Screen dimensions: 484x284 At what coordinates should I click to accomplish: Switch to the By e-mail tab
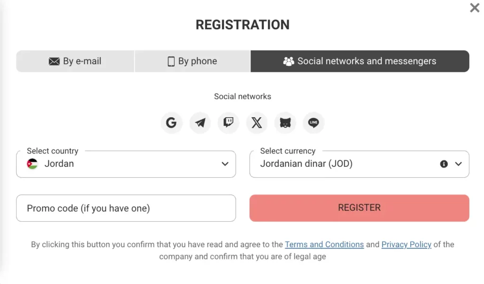[75, 61]
